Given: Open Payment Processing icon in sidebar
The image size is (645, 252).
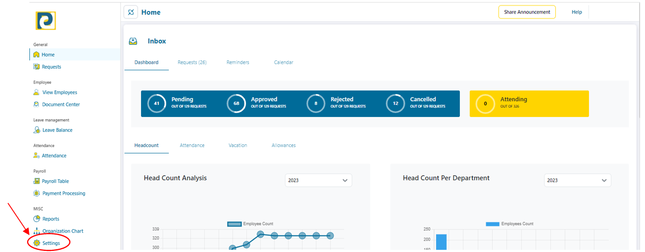Looking at the screenshot, I should pyautogui.click(x=36, y=193).
